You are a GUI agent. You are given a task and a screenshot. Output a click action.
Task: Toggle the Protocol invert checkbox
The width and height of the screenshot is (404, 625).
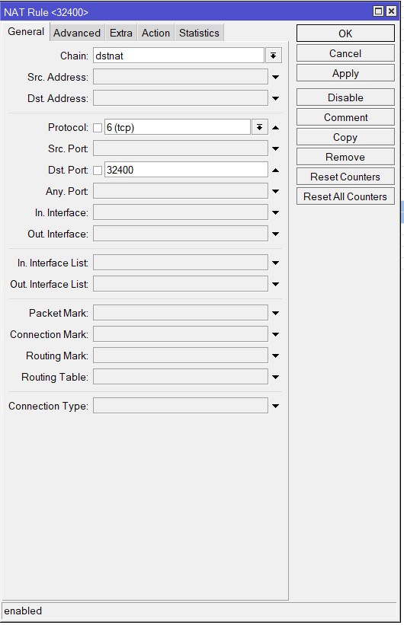[x=98, y=128]
